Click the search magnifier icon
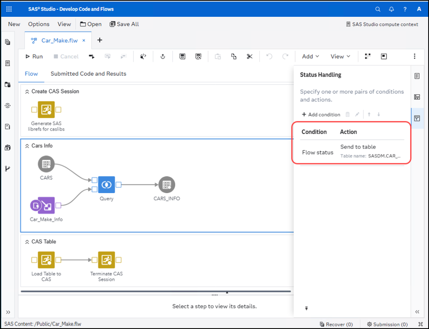Viewport: 429px width, 329px height. [378, 9]
